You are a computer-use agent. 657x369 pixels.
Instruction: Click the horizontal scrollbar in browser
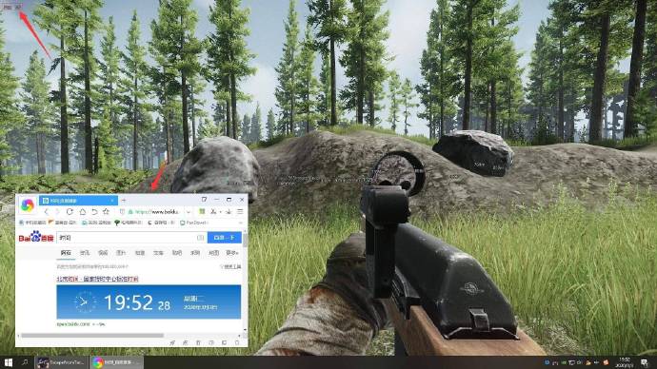click(x=92, y=336)
